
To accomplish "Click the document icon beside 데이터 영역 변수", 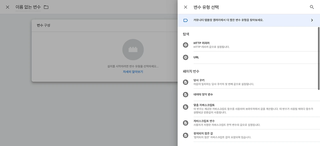I will click(185, 95).
